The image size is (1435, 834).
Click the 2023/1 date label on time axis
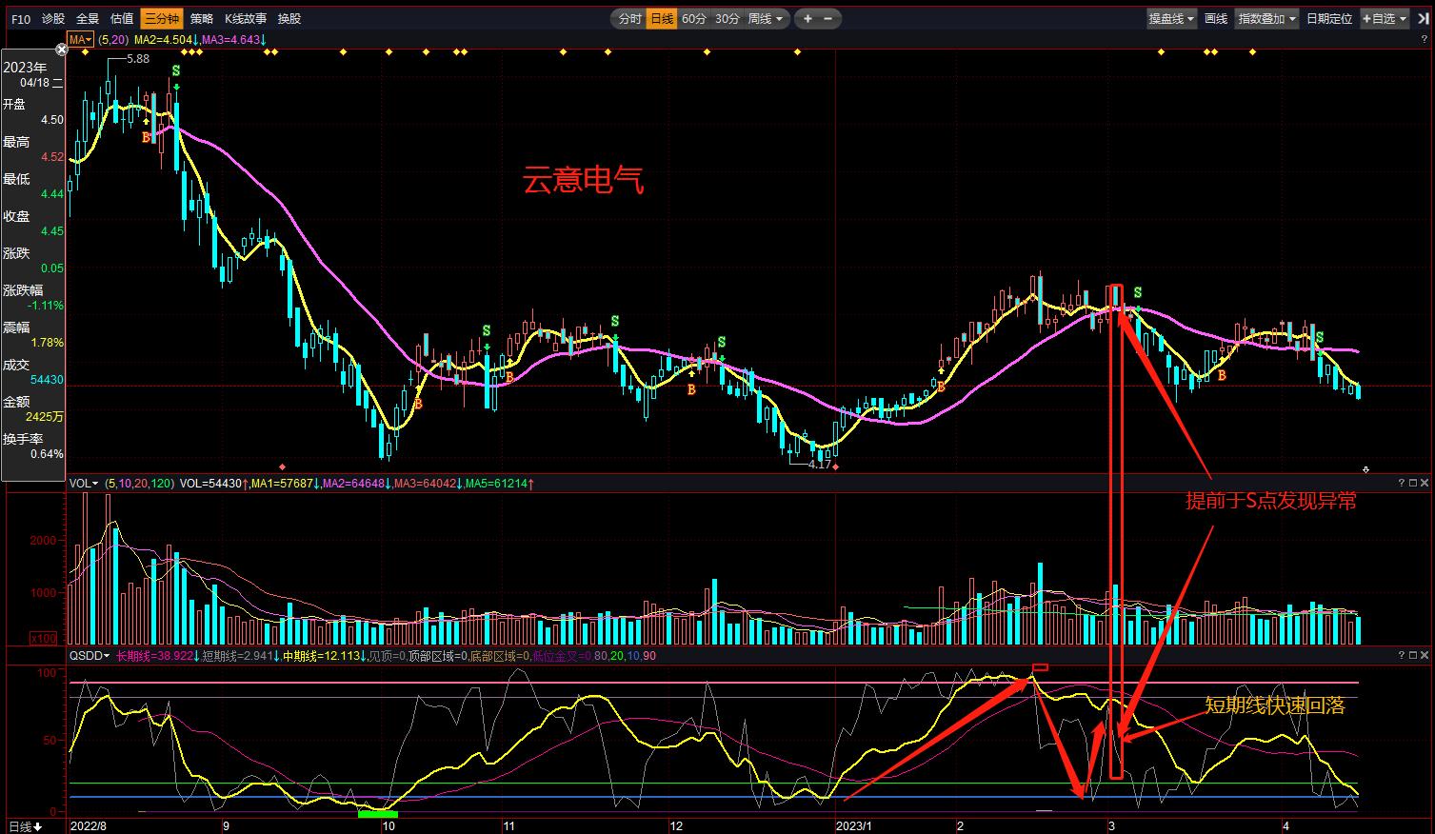(856, 826)
